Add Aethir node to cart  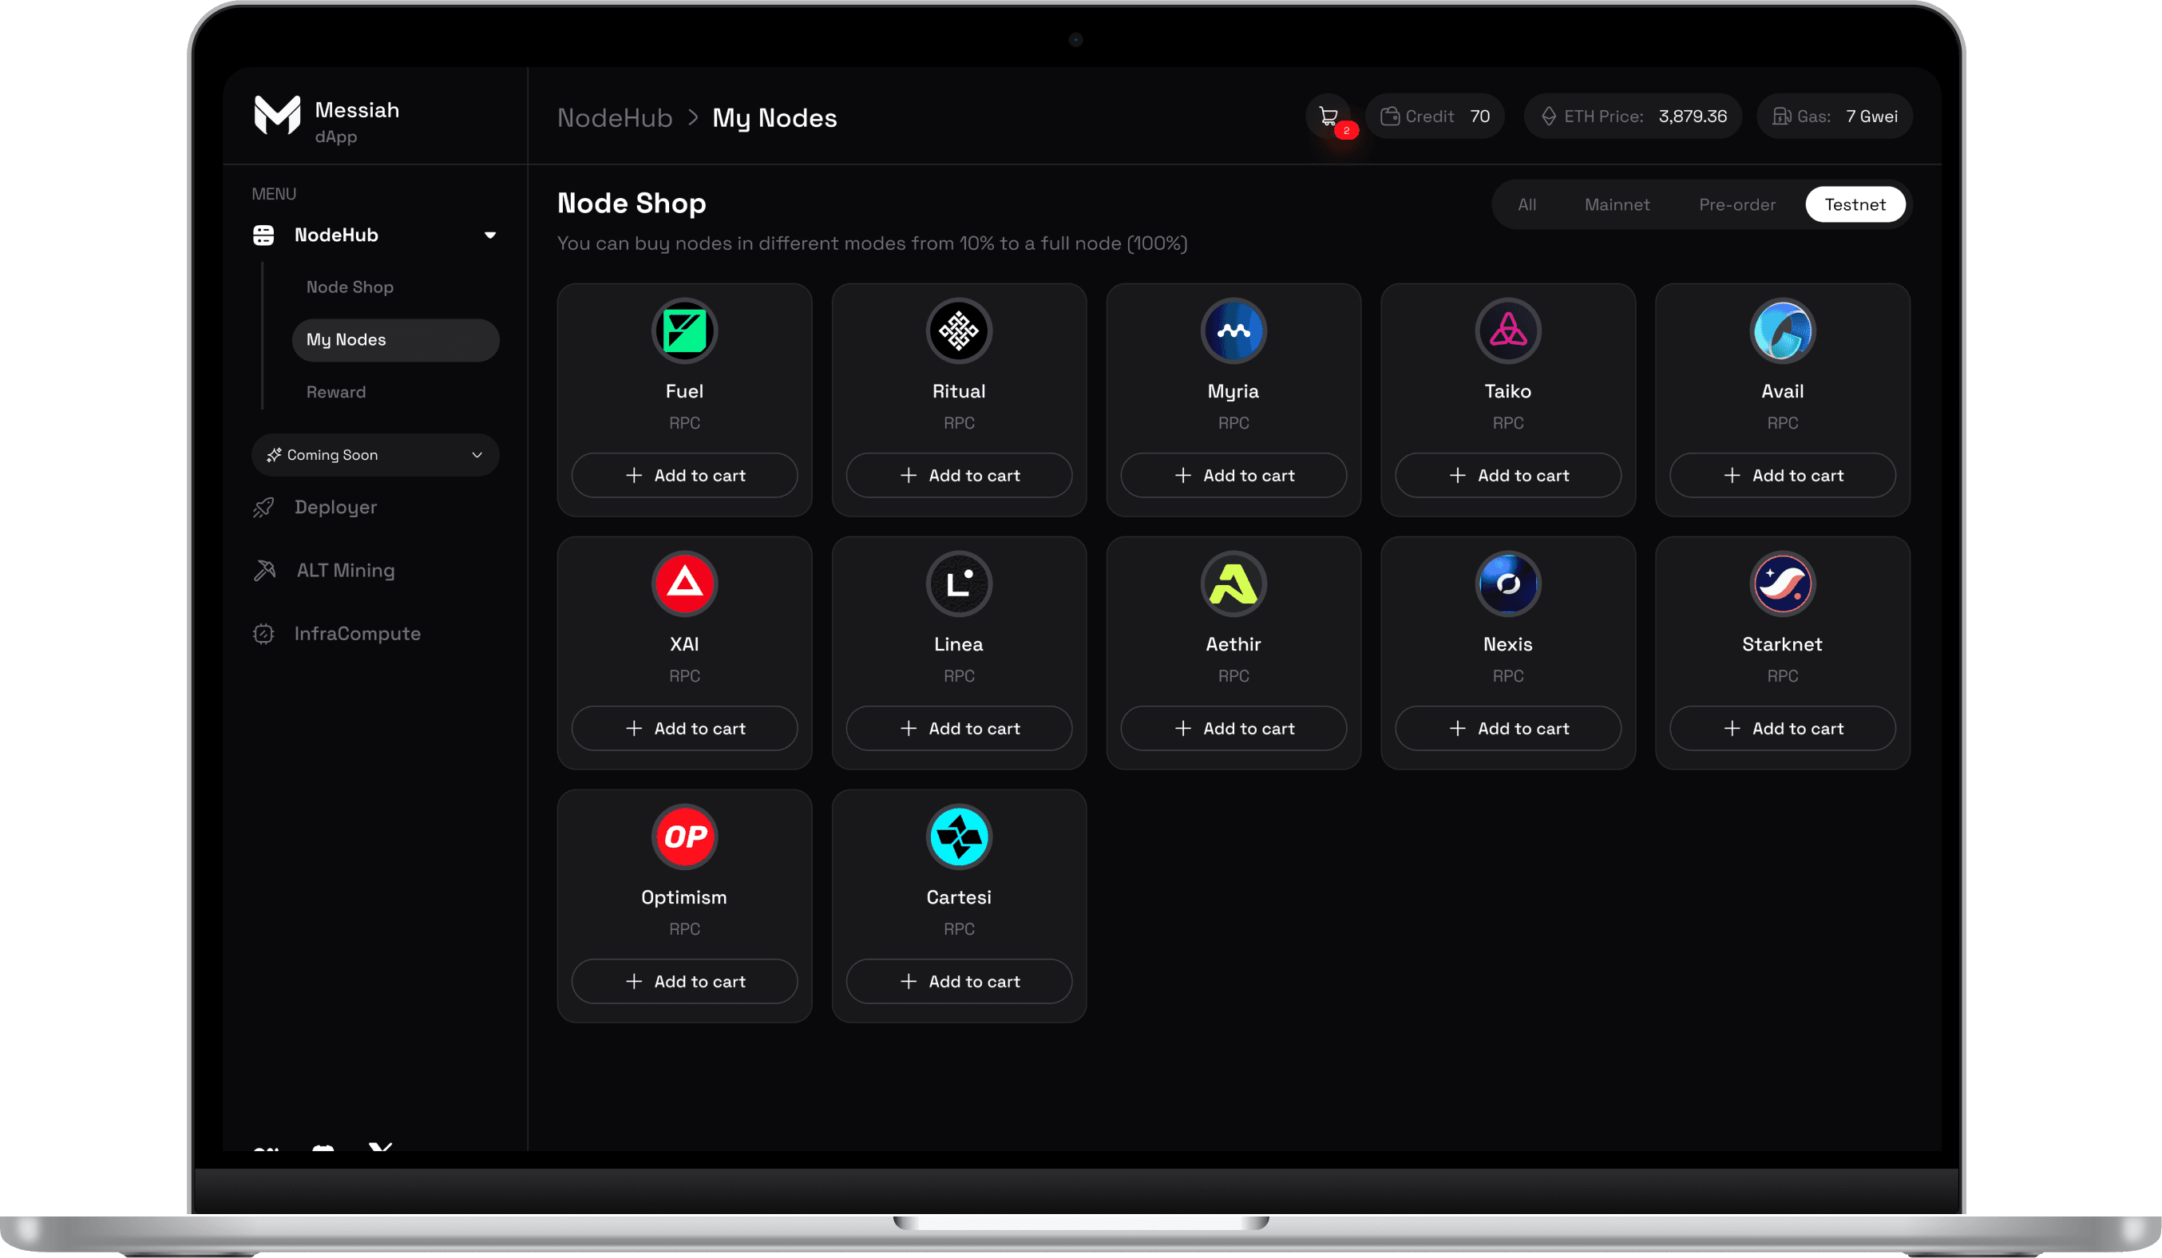[x=1233, y=728]
